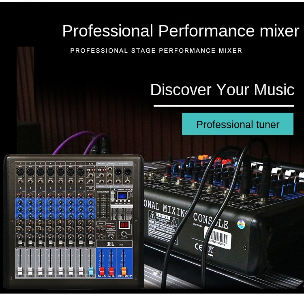Click the red 88 digital effect display

[x=124, y=224]
